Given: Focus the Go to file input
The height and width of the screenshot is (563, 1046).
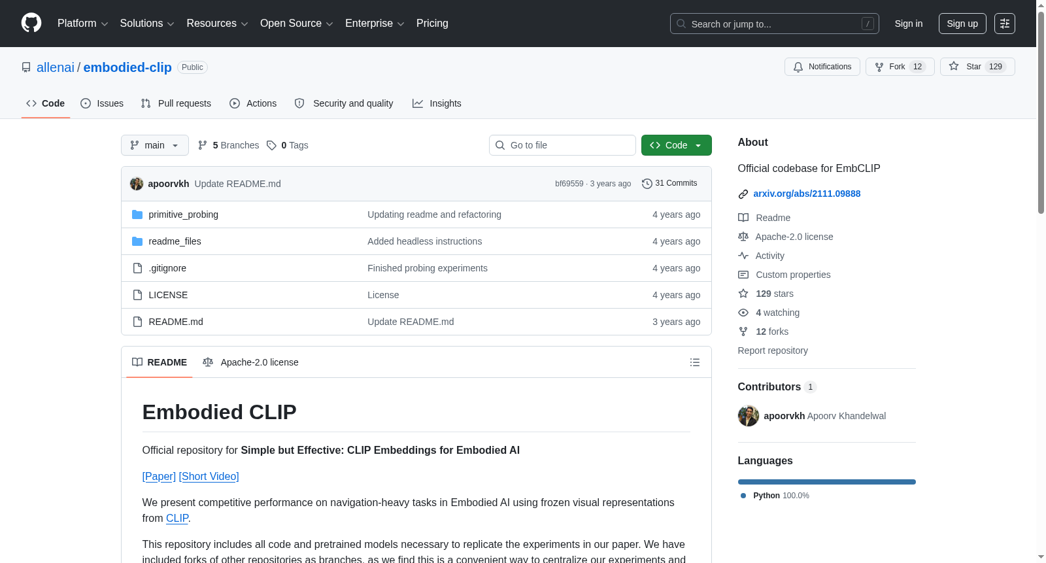Looking at the screenshot, I should (x=562, y=145).
